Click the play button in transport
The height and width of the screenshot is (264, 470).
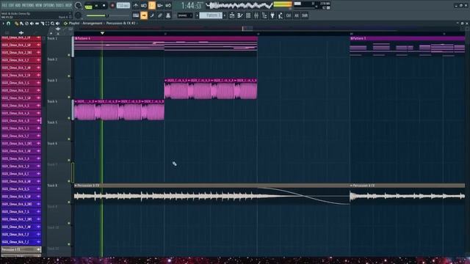pos(96,6)
